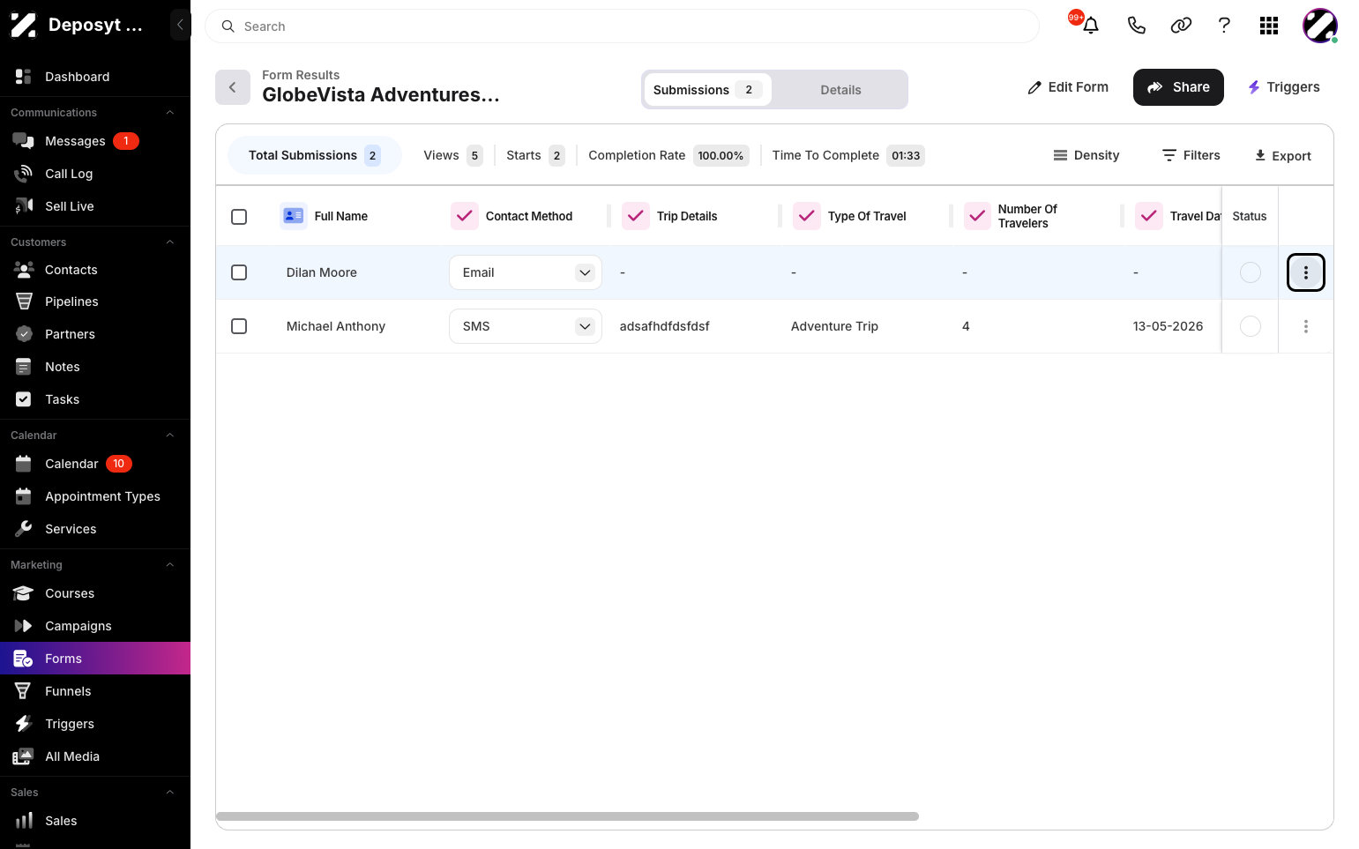Open row actions menu for Dilan Moore
Screen dimensions: 1359x849
click(x=1306, y=272)
